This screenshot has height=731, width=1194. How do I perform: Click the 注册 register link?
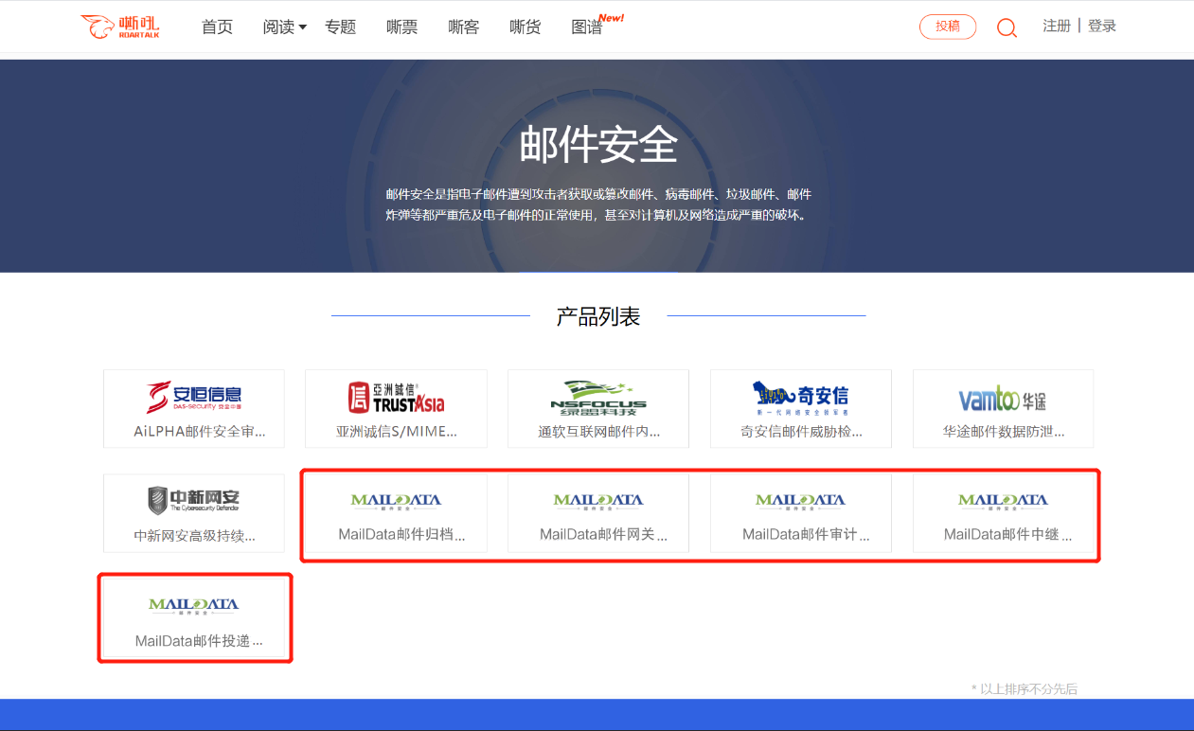pos(1057,26)
